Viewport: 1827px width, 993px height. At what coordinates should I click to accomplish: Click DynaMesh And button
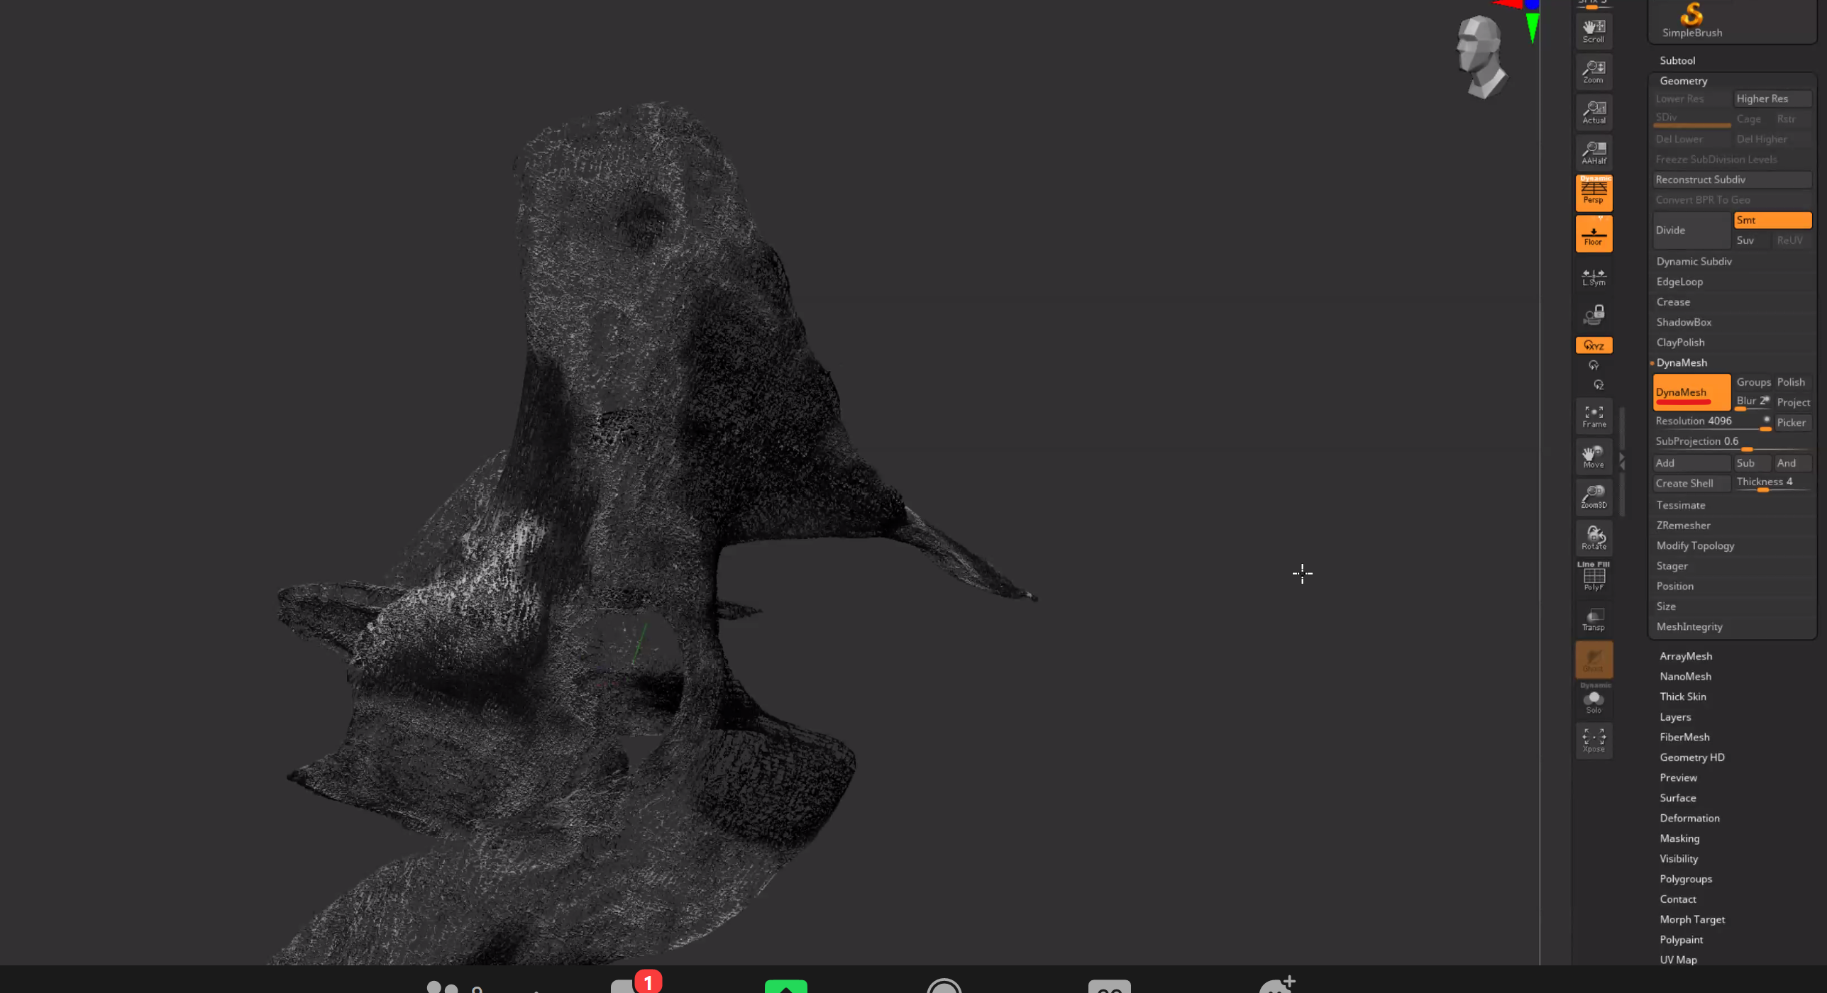1792,463
